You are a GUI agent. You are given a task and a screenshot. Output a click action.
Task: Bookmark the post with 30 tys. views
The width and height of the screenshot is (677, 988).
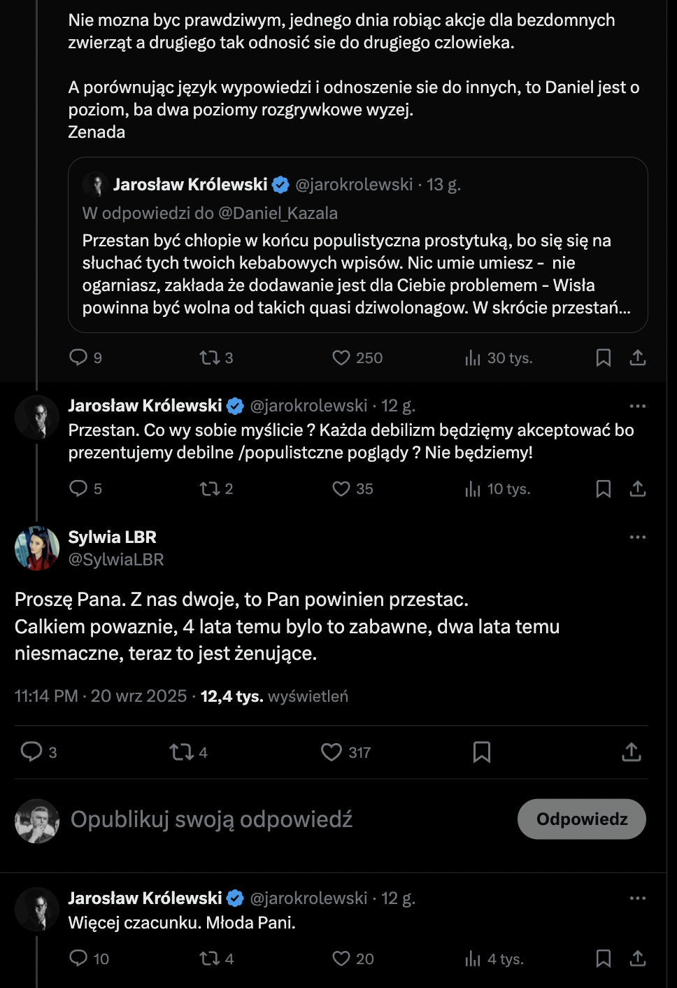[x=603, y=358]
